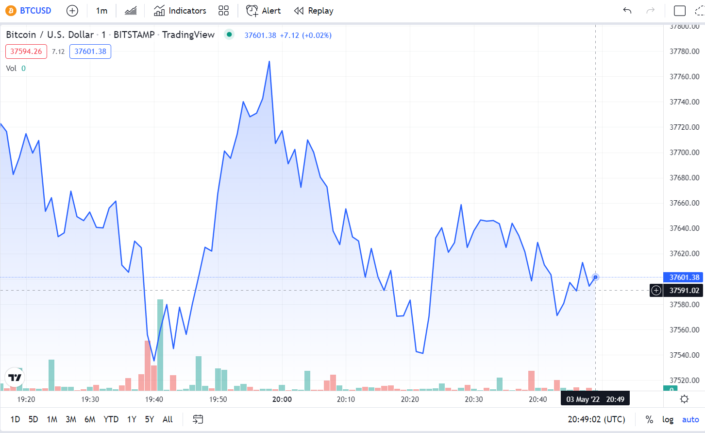Redo the chart action
Image resolution: width=705 pixels, height=433 pixels.
tap(651, 11)
